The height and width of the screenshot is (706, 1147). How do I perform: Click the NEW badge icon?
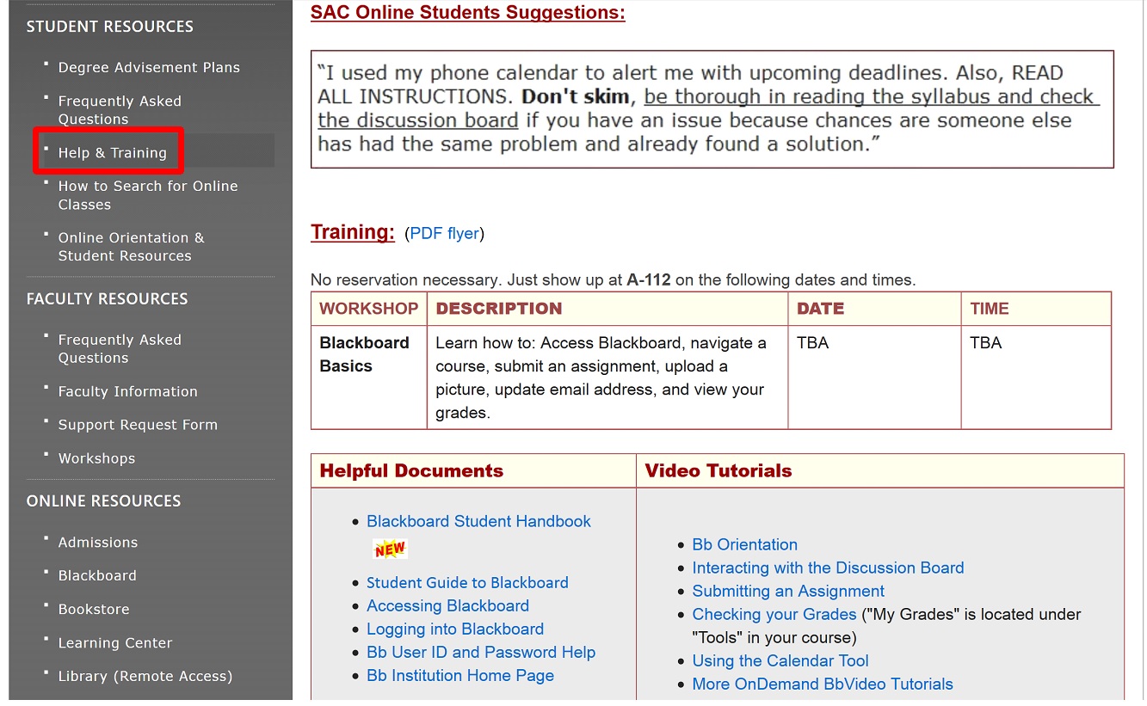click(x=390, y=549)
